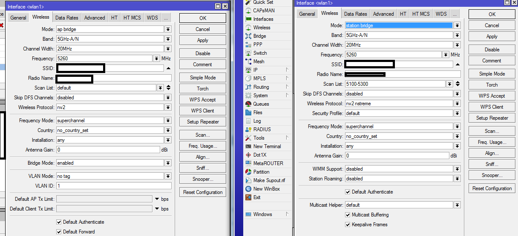
Task: Expand Wireless Protocol dropdown in left window
Action: (168, 107)
